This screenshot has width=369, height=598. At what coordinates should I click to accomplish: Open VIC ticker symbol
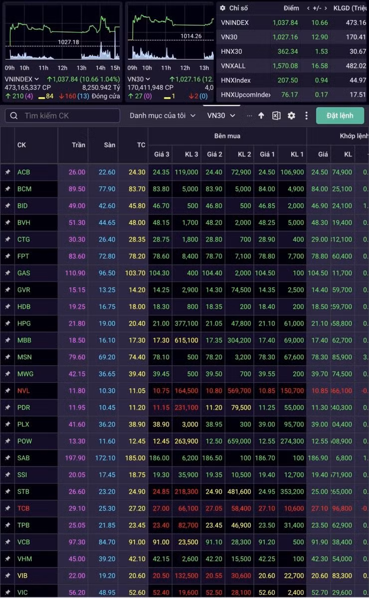pyautogui.click(x=23, y=593)
